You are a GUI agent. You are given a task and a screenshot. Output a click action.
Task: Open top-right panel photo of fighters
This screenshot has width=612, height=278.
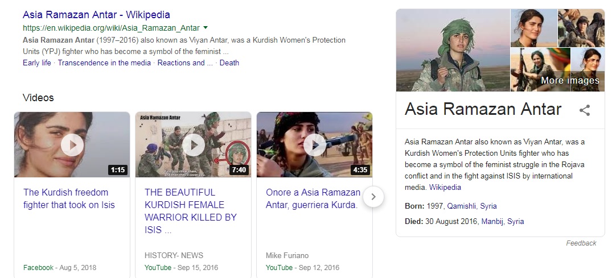[581, 28]
